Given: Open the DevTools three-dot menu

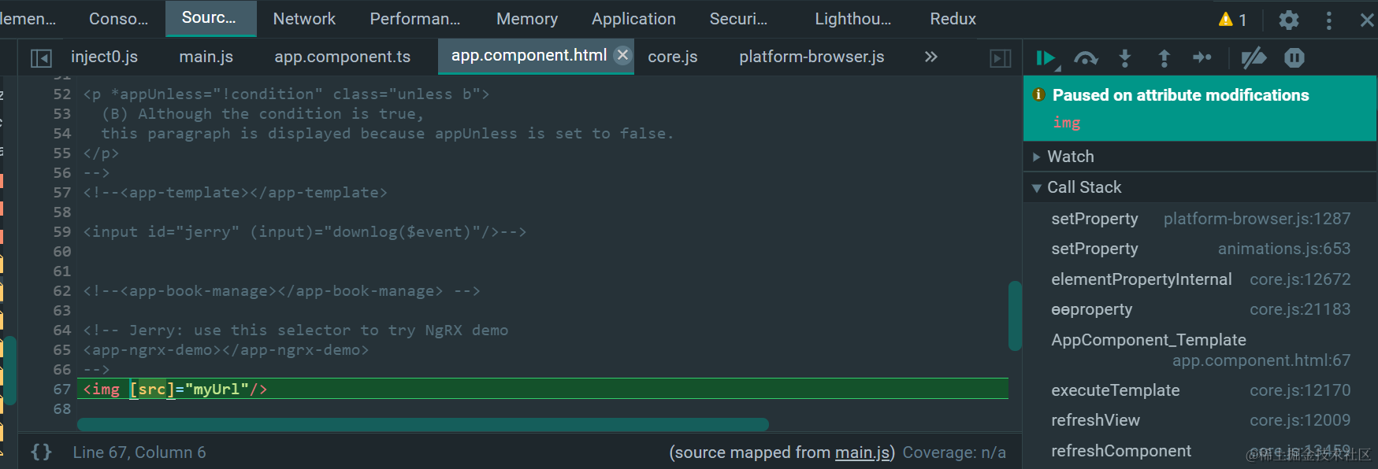Looking at the screenshot, I should tap(1329, 20).
